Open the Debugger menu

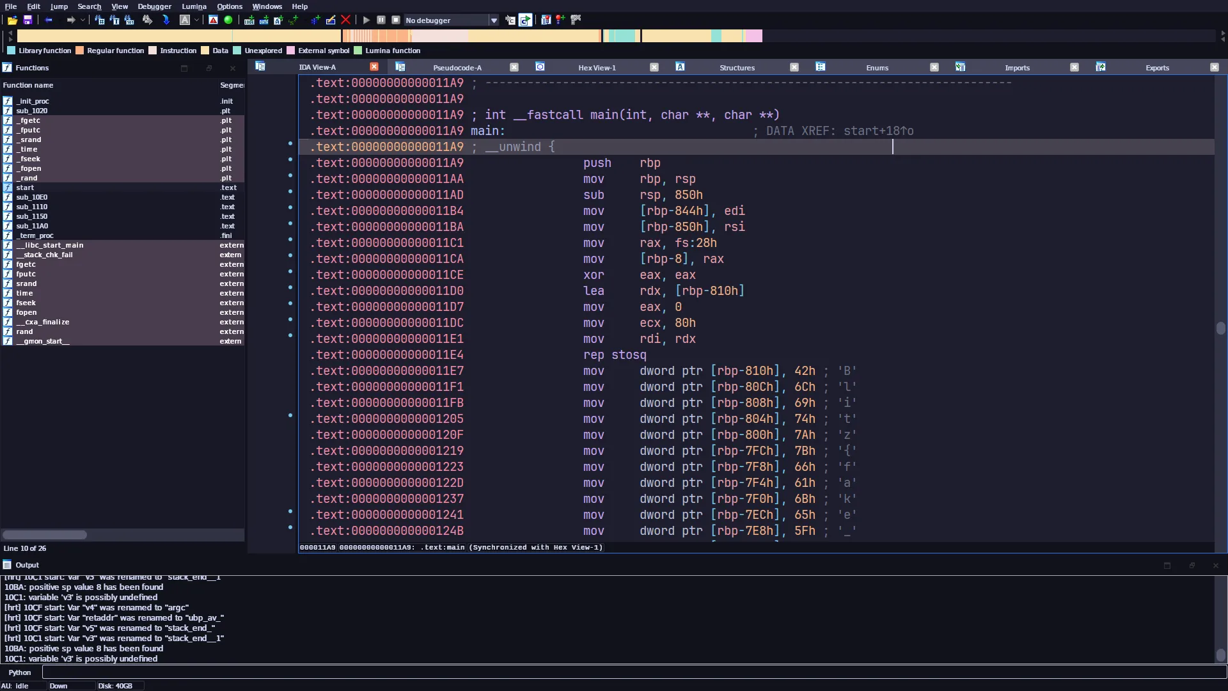click(153, 6)
